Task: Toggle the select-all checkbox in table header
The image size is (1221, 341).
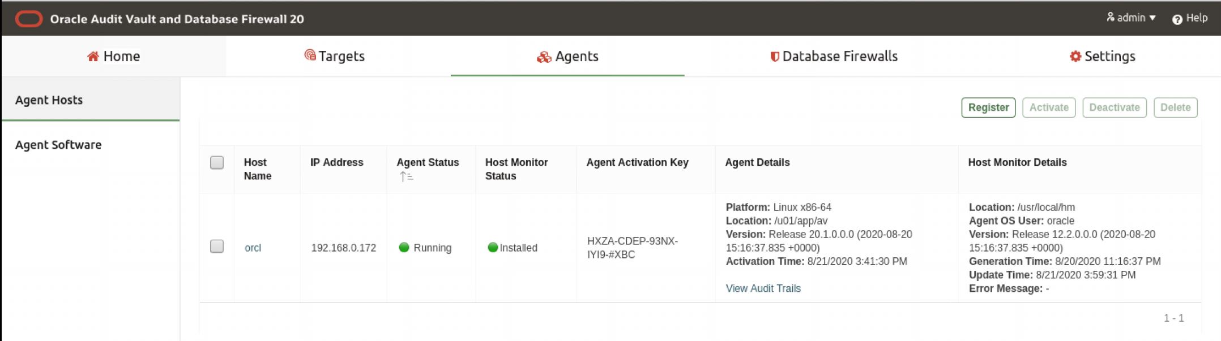Action: pos(217,163)
